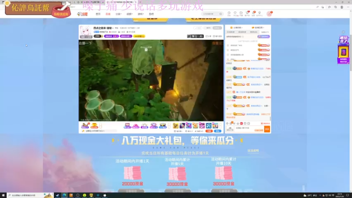
Task: Open the client download icon with badge
Action: (x=247, y=14)
